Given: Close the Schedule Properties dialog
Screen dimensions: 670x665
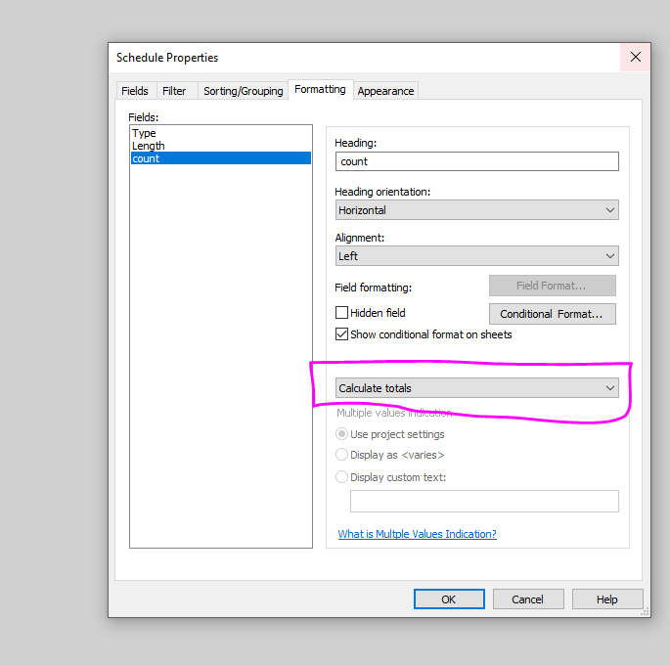Looking at the screenshot, I should point(635,57).
